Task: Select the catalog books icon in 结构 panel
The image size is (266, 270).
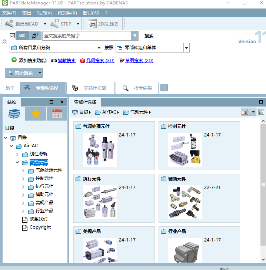Action: coord(14,114)
